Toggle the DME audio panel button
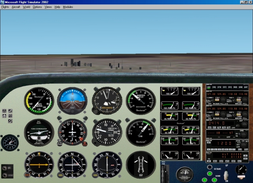The height and width of the screenshot is (183, 253). click(x=241, y=87)
